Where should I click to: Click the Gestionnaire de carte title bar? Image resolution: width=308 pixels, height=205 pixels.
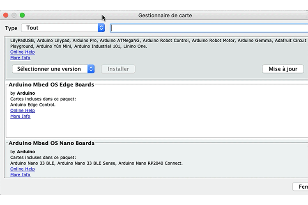click(x=165, y=16)
